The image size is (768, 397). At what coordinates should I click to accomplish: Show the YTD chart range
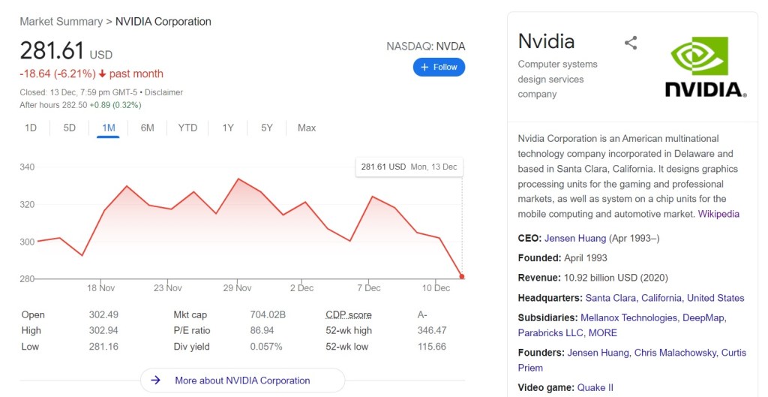click(187, 128)
